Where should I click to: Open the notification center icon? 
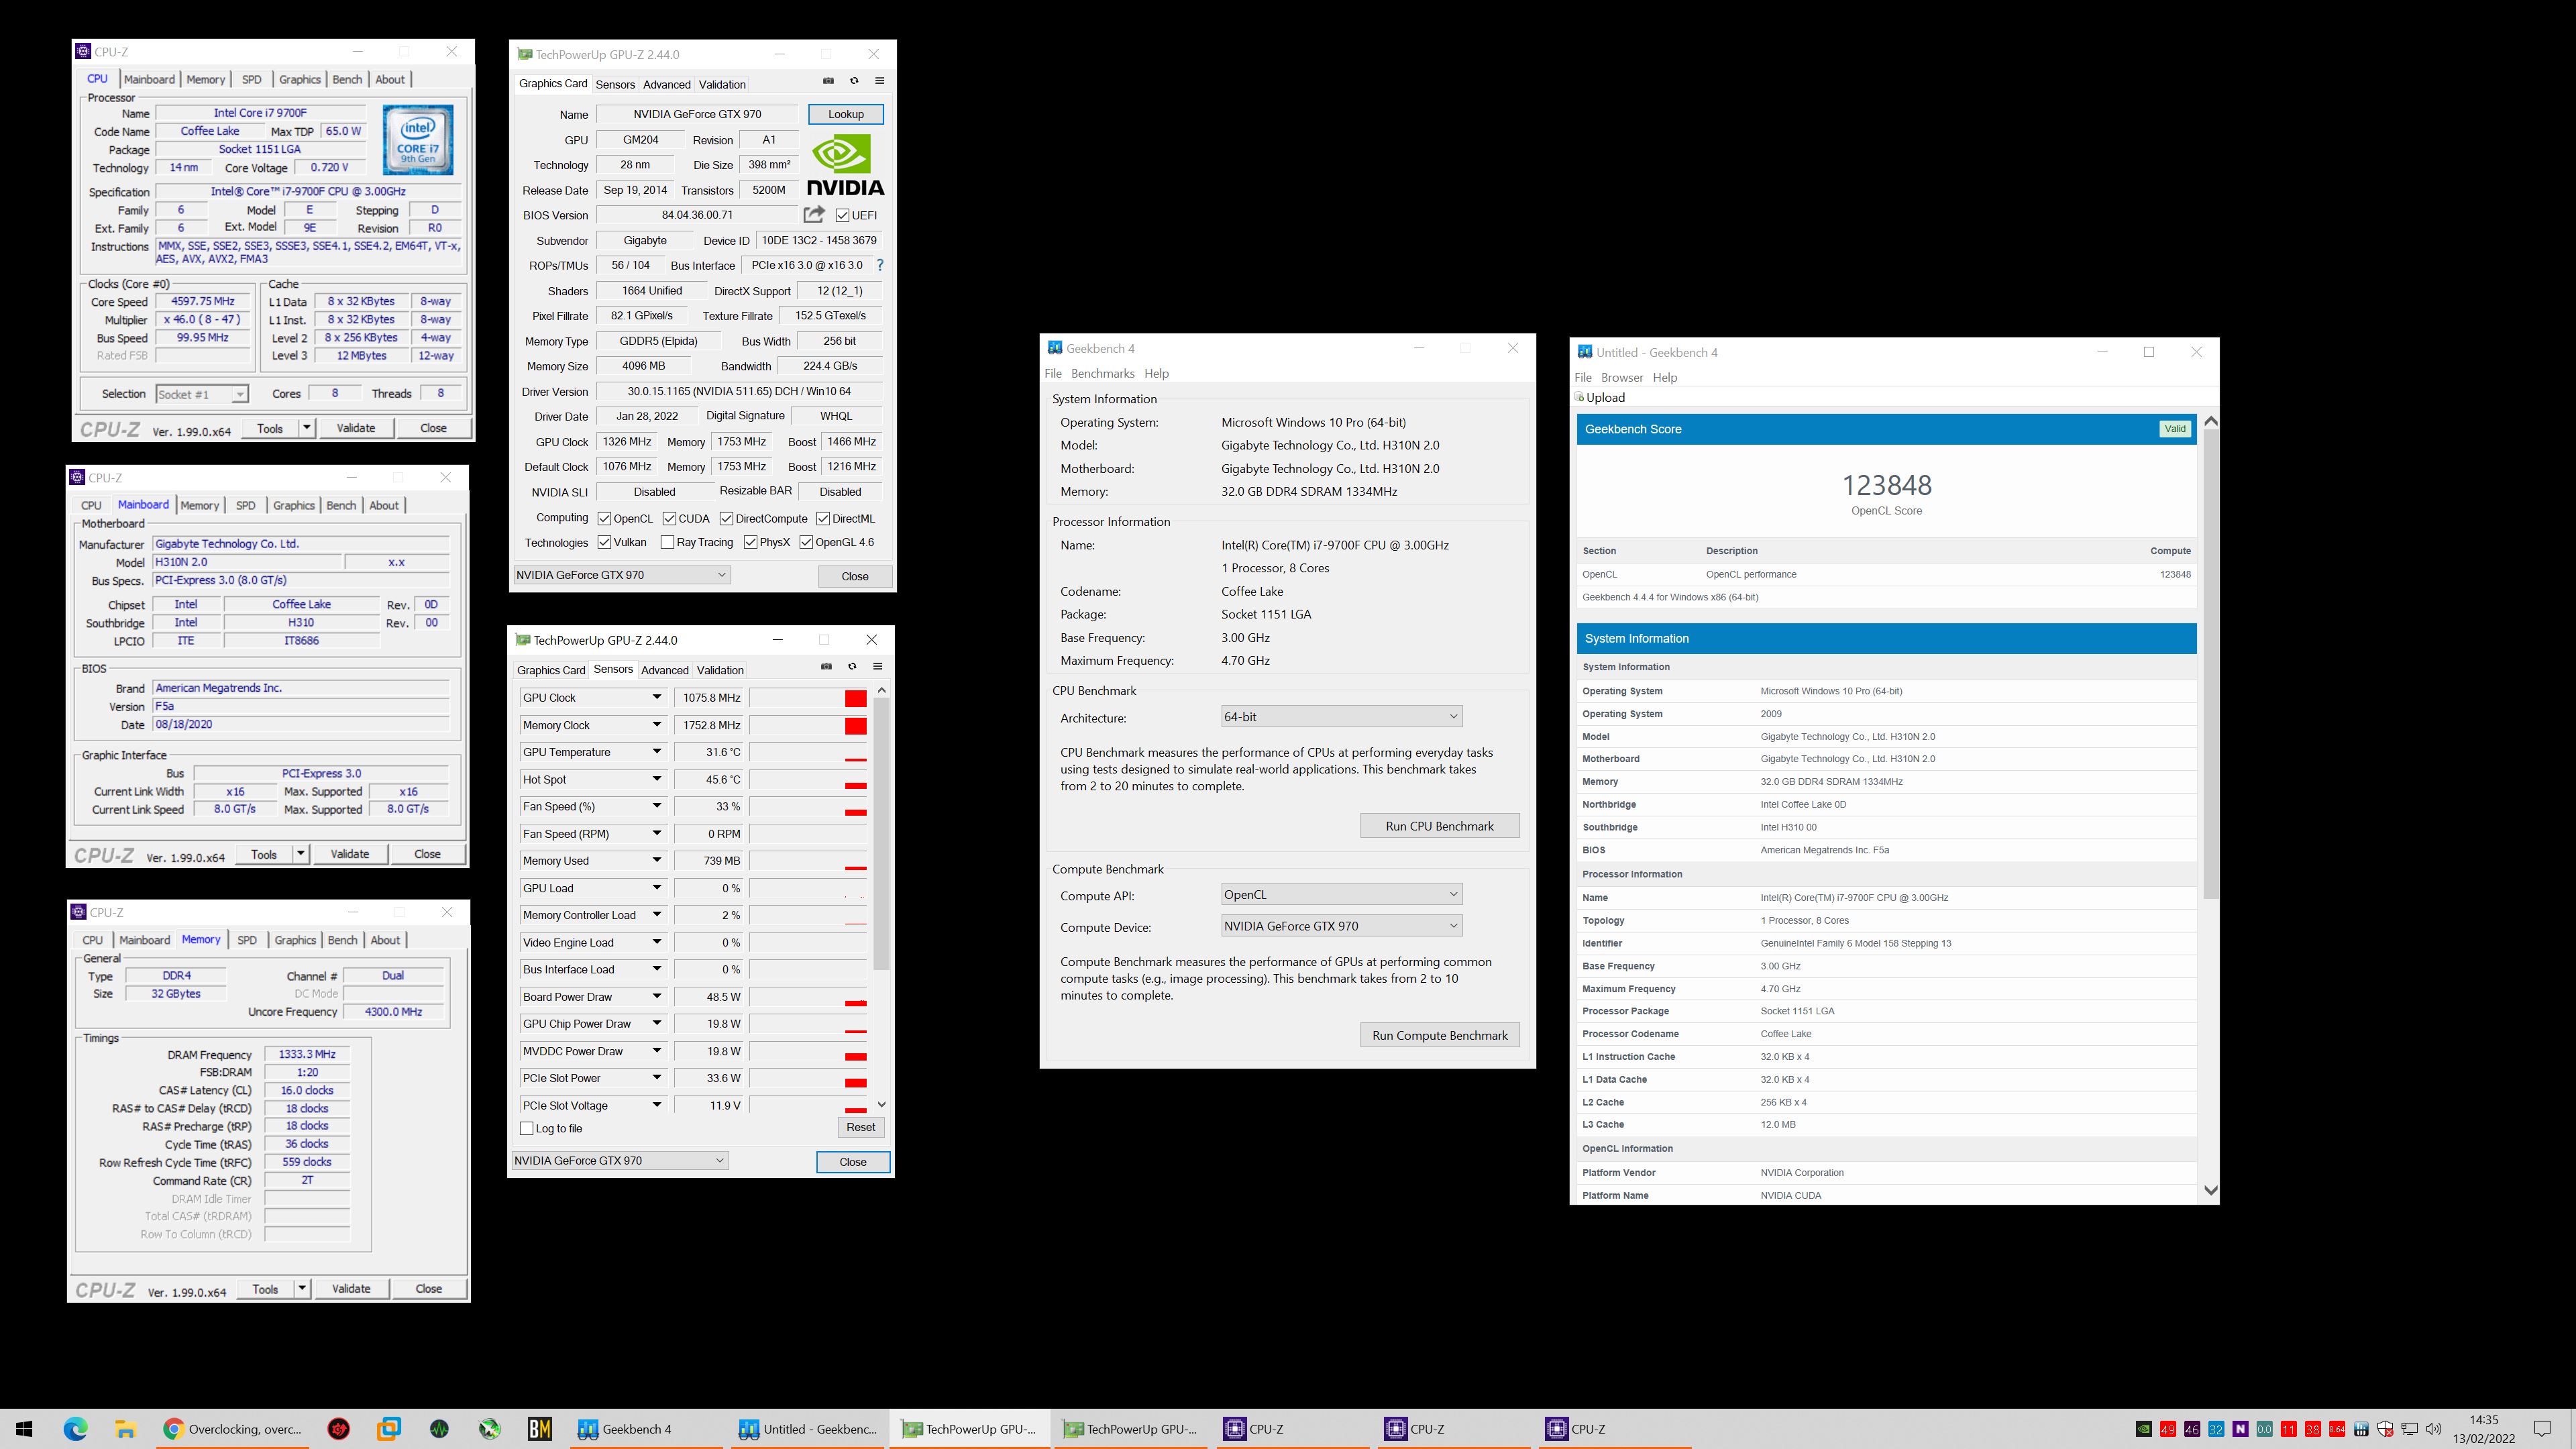(2543, 1429)
